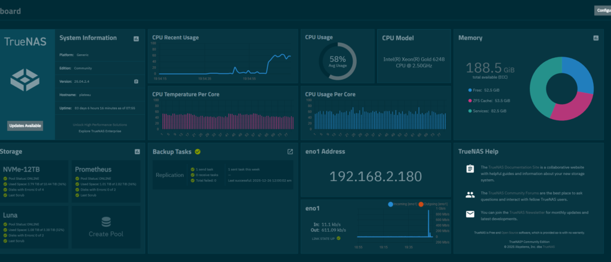
Task: Open System Information reports chart icon
Action: pyautogui.click(x=136, y=38)
